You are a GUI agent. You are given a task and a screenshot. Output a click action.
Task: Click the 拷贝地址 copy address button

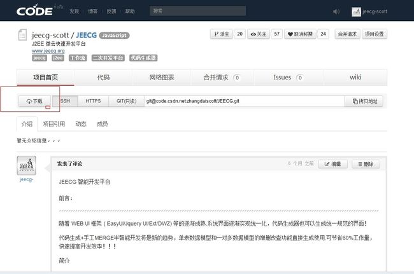pos(364,101)
